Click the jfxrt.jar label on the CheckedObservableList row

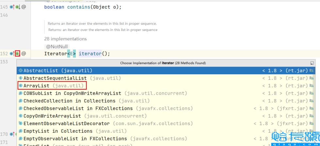pos(292,109)
